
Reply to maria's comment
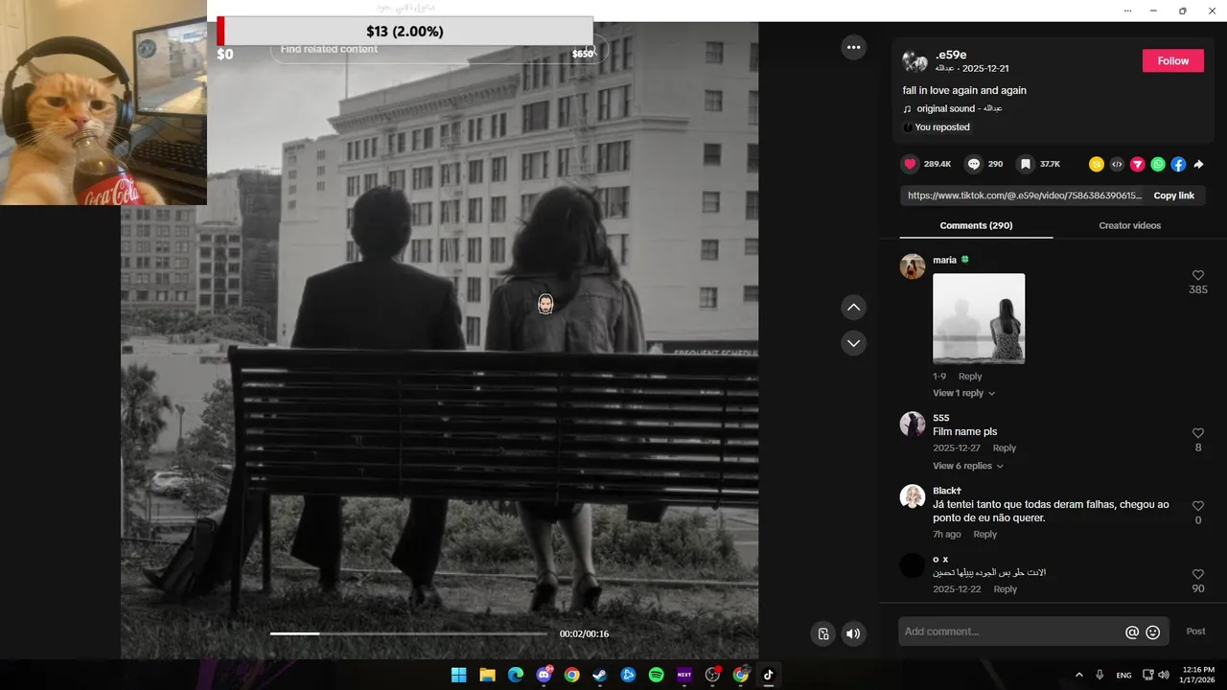(970, 377)
